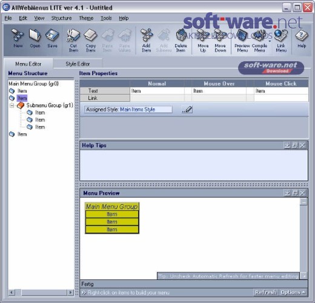Click the Copy Item toolbar icon
Screen dimensions: 315x303
91,41
